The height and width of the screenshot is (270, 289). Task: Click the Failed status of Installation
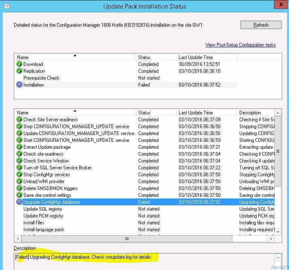[144, 85]
